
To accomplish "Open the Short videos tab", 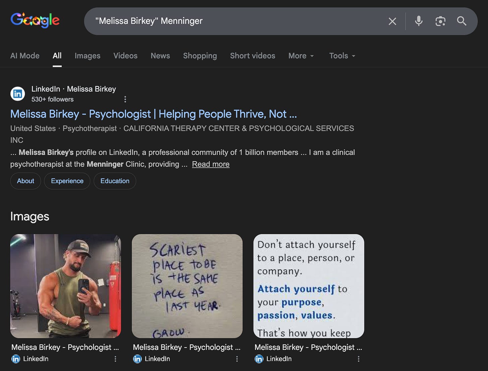I will [x=253, y=56].
